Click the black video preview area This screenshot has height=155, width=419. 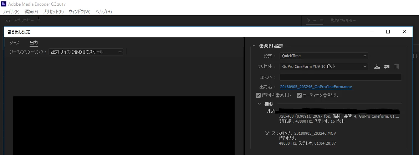point(124,125)
